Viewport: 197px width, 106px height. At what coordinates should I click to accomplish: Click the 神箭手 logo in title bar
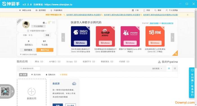click(x=11, y=4)
